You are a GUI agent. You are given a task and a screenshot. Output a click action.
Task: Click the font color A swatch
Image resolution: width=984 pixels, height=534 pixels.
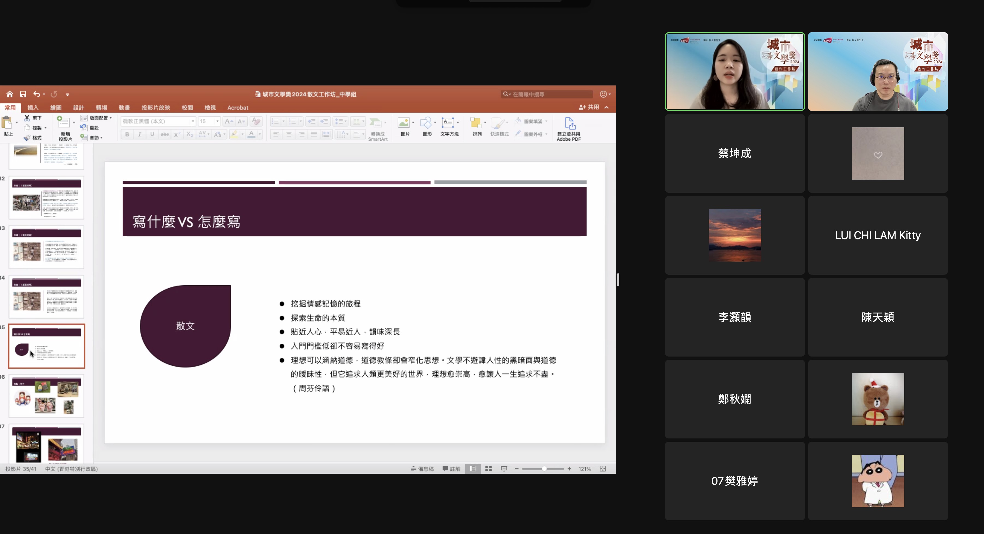251,134
